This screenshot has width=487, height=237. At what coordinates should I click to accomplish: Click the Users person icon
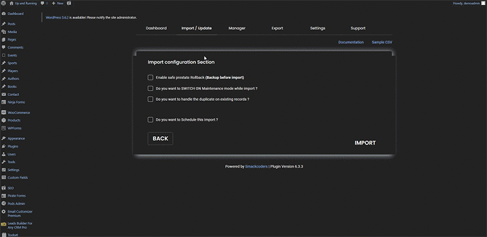click(4, 154)
